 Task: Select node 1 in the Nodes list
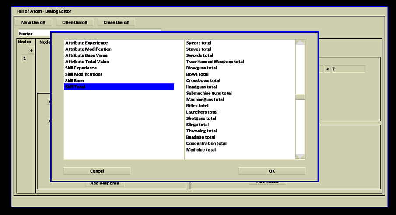tap(25, 59)
